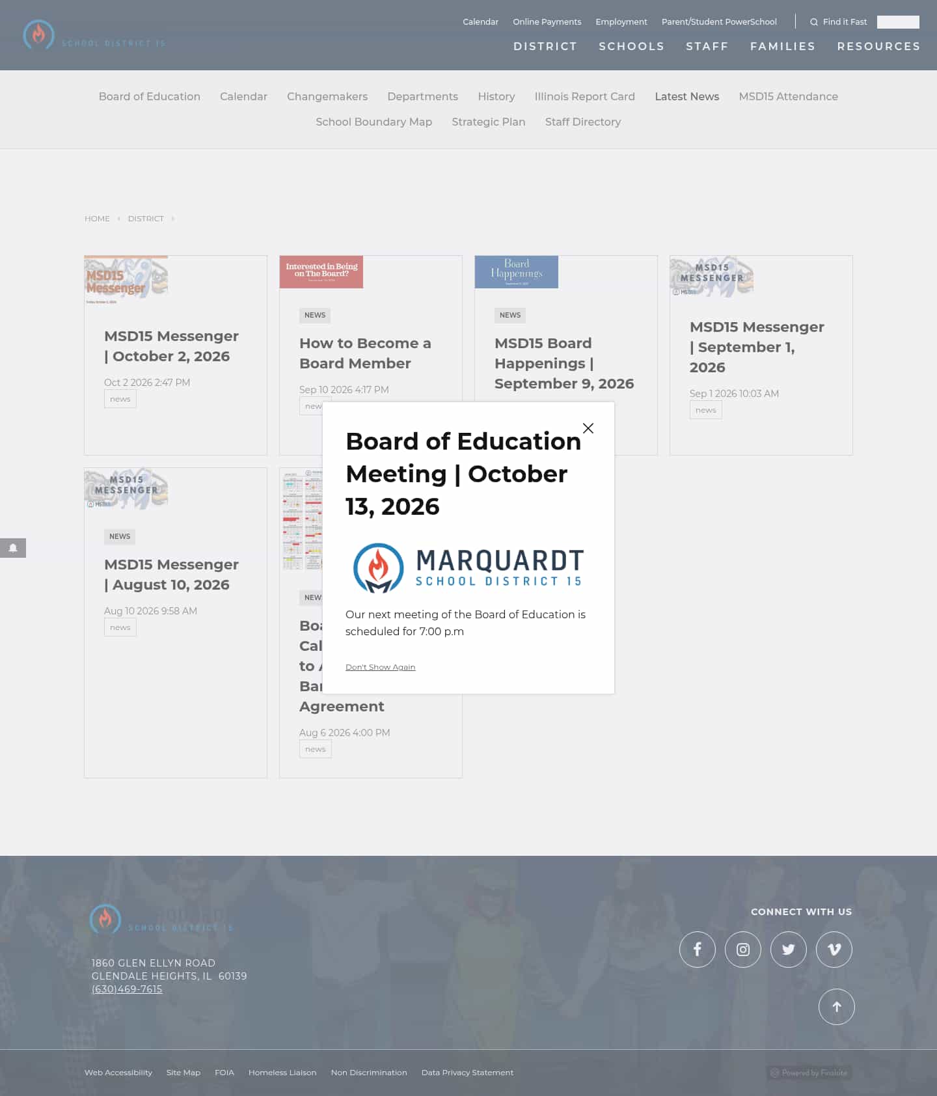Click the Marquardt flame logo in header

(94, 35)
